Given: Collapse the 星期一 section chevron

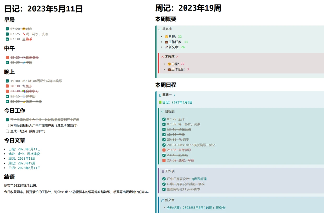Looking at the screenshot, I should coord(175,95).
